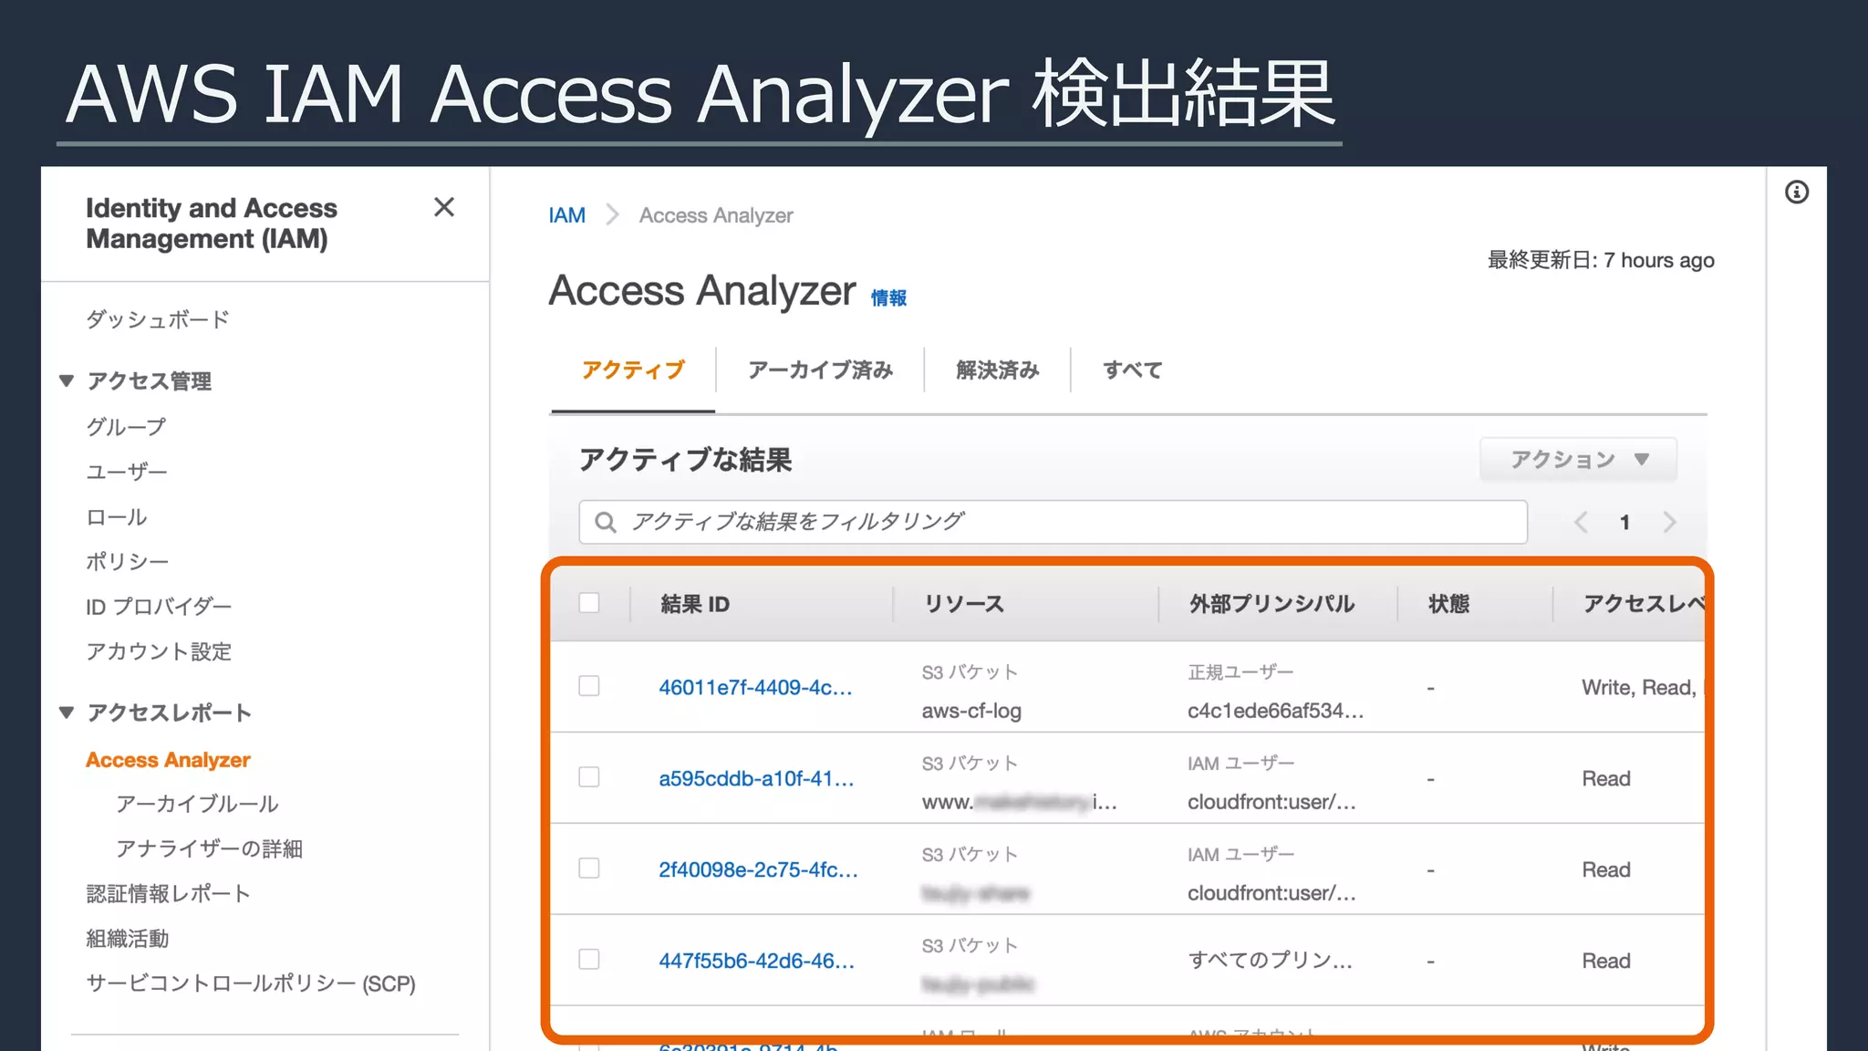The width and height of the screenshot is (1868, 1051).
Task: Open ロール in the sidebar
Action: 116,517
